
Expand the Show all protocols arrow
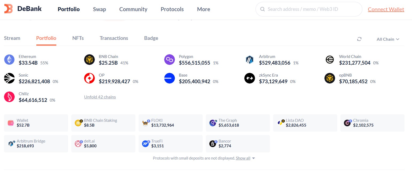pyautogui.click(x=254, y=158)
